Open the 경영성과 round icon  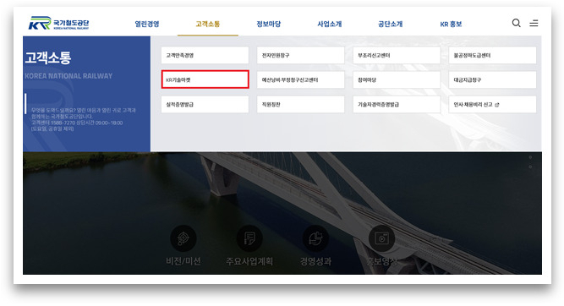(315, 238)
